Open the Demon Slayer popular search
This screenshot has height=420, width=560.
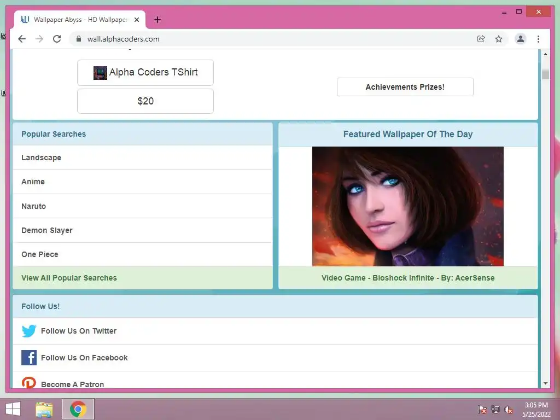click(143, 230)
